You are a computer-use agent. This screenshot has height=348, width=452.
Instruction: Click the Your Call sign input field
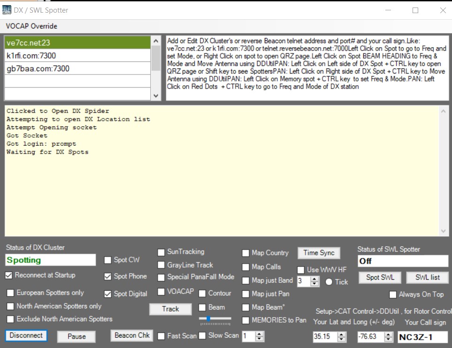(422, 337)
